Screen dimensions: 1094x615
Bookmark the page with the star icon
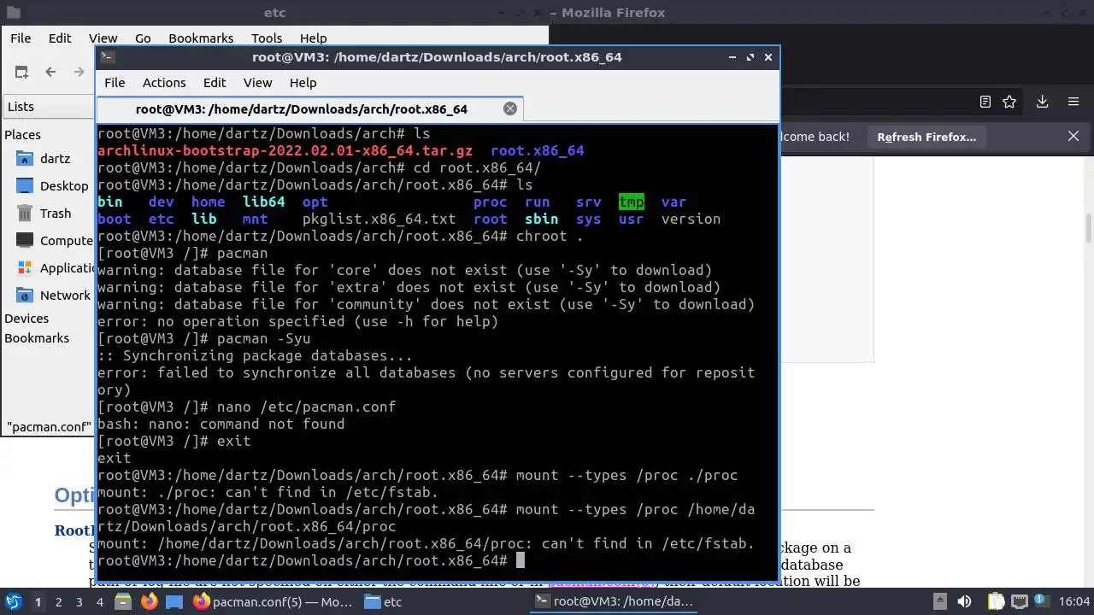point(1009,102)
